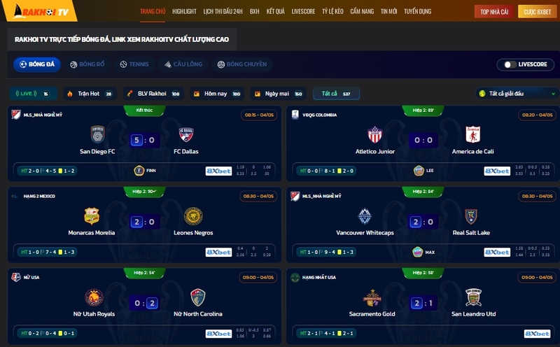Open the Highlight menu item
The width and height of the screenshot is (560, 347).
pos(184,11)
